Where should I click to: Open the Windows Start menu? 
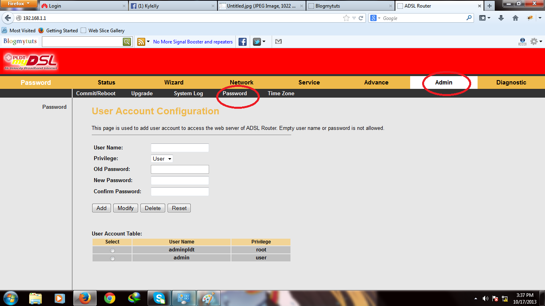[11, 298]
